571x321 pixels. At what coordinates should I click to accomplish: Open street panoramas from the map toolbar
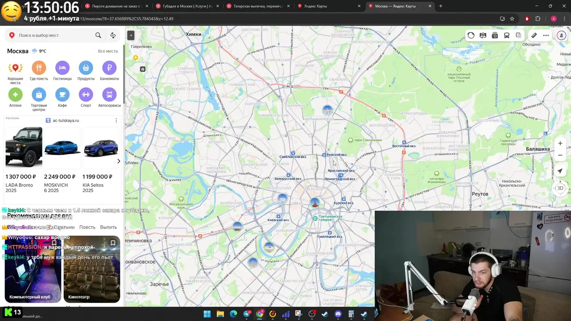(x=483, y=35)
